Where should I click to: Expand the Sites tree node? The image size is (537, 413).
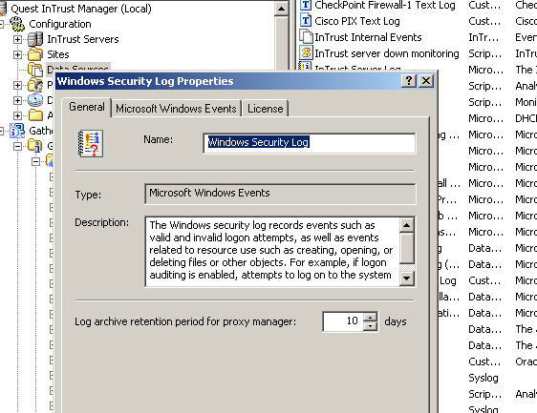(x=17, y=54)
